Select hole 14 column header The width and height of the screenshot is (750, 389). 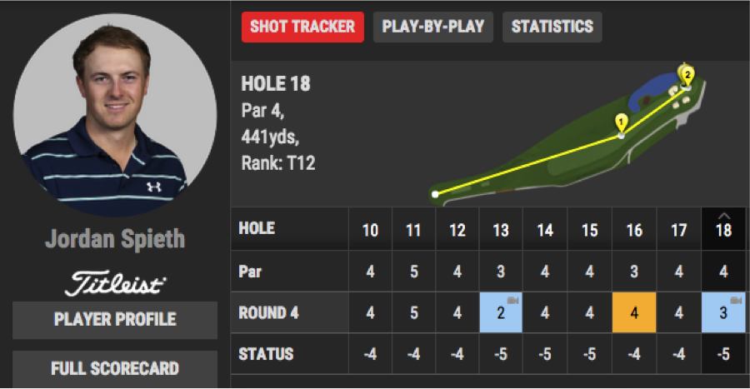545,231
